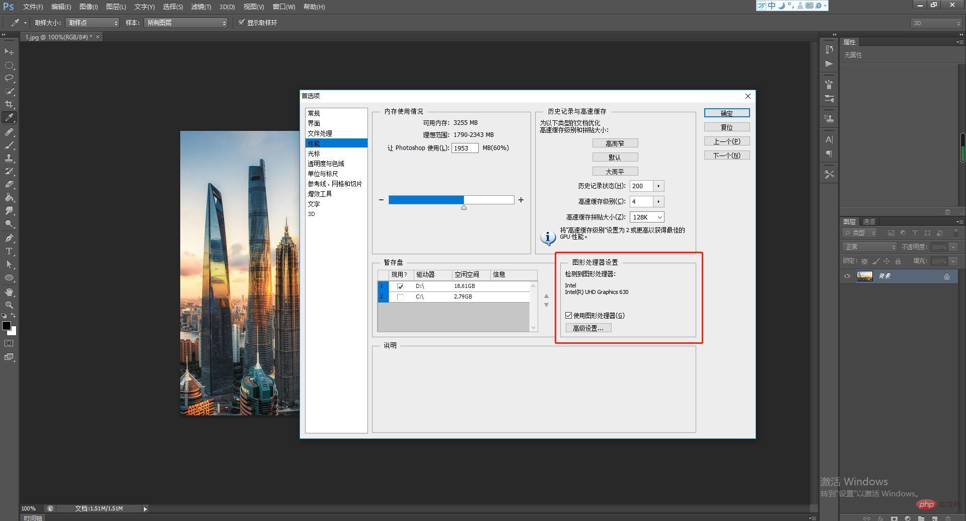Toggle the Use Graphics Processor checkbox
The height and width of the screenshot is (521, 966).
pyautogui.click(x=569, y=316)
